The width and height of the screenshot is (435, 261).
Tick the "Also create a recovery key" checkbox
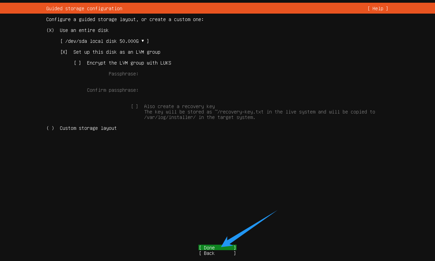click(135, 106)
